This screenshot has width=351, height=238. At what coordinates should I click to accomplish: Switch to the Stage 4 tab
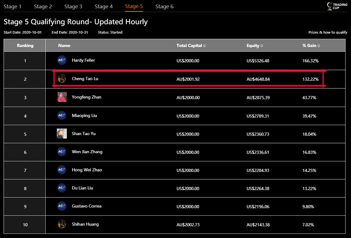pyautogui.click(x=104, y=6)
